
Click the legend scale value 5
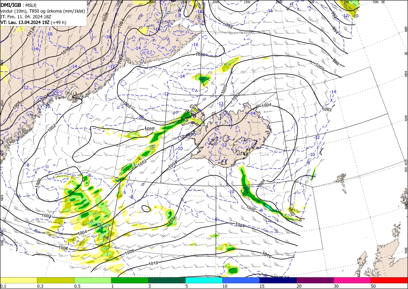[187, 286]
